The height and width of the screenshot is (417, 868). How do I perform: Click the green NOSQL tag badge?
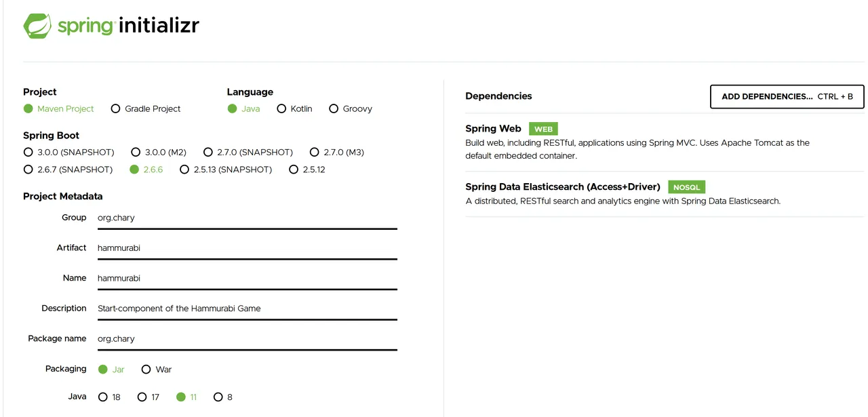click(687, 187)
